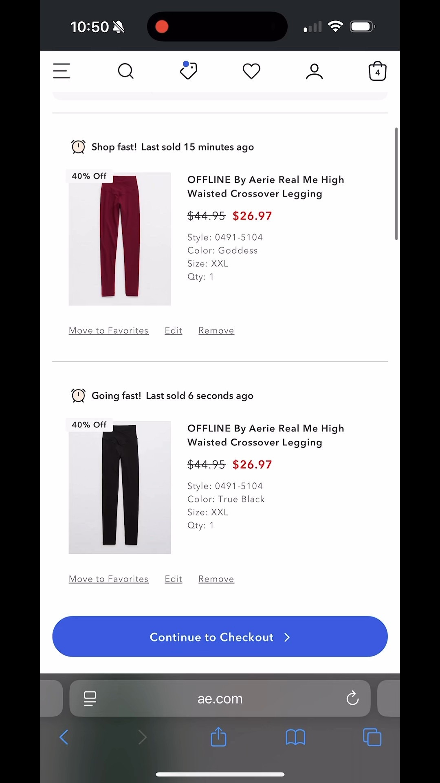Edit the True Black legging
This screenshot has width=440, height=783.
pyautogui.click(x=173, y=579)
